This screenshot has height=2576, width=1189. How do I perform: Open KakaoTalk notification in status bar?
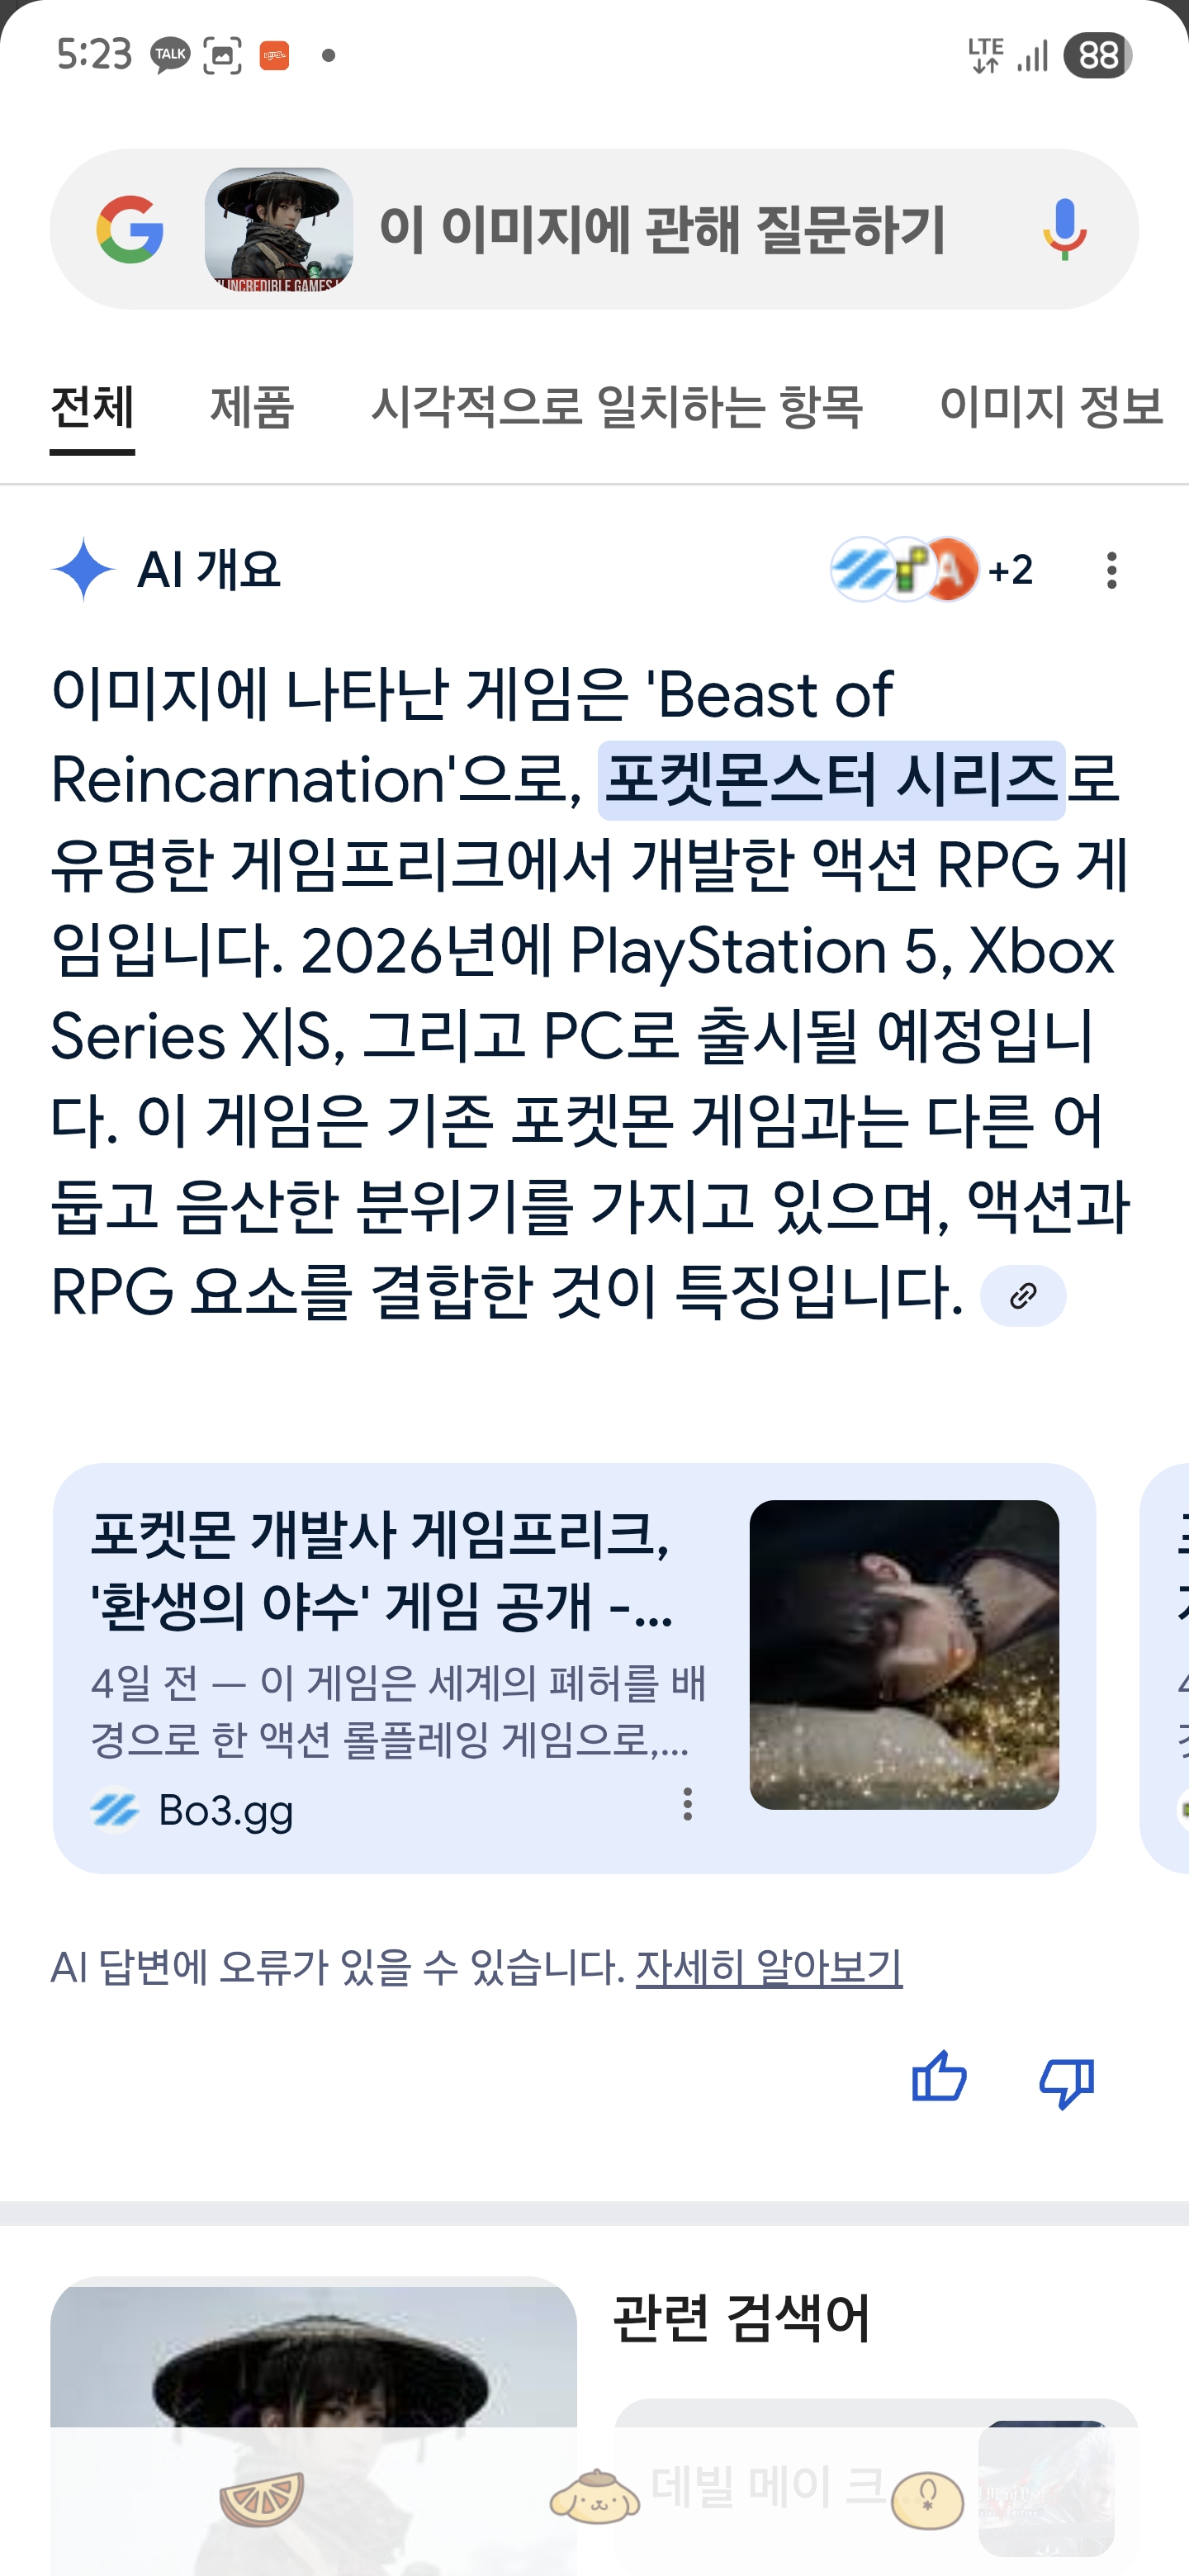click(170, 55)
